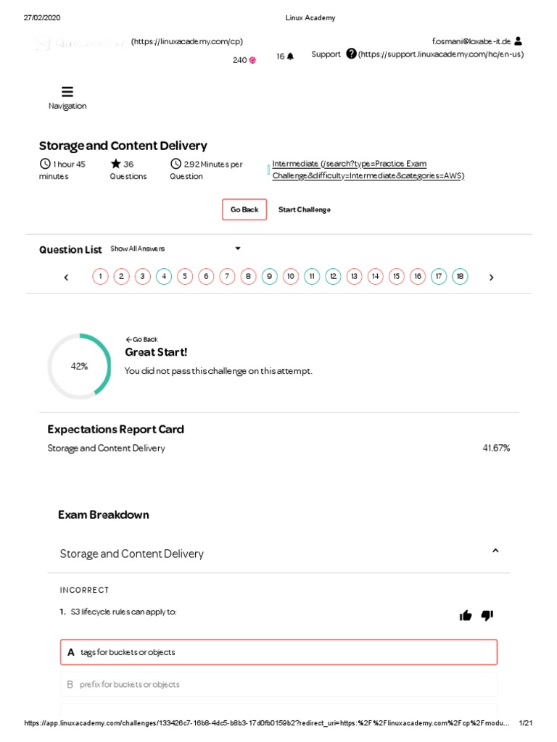Click Start Challenge

pos(305,209)
